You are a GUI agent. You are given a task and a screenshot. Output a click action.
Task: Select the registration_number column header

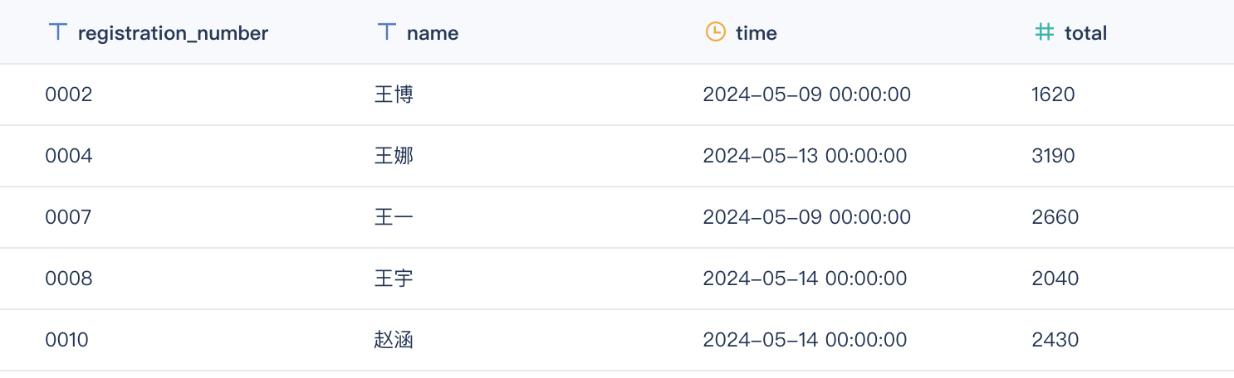(173, 33)
